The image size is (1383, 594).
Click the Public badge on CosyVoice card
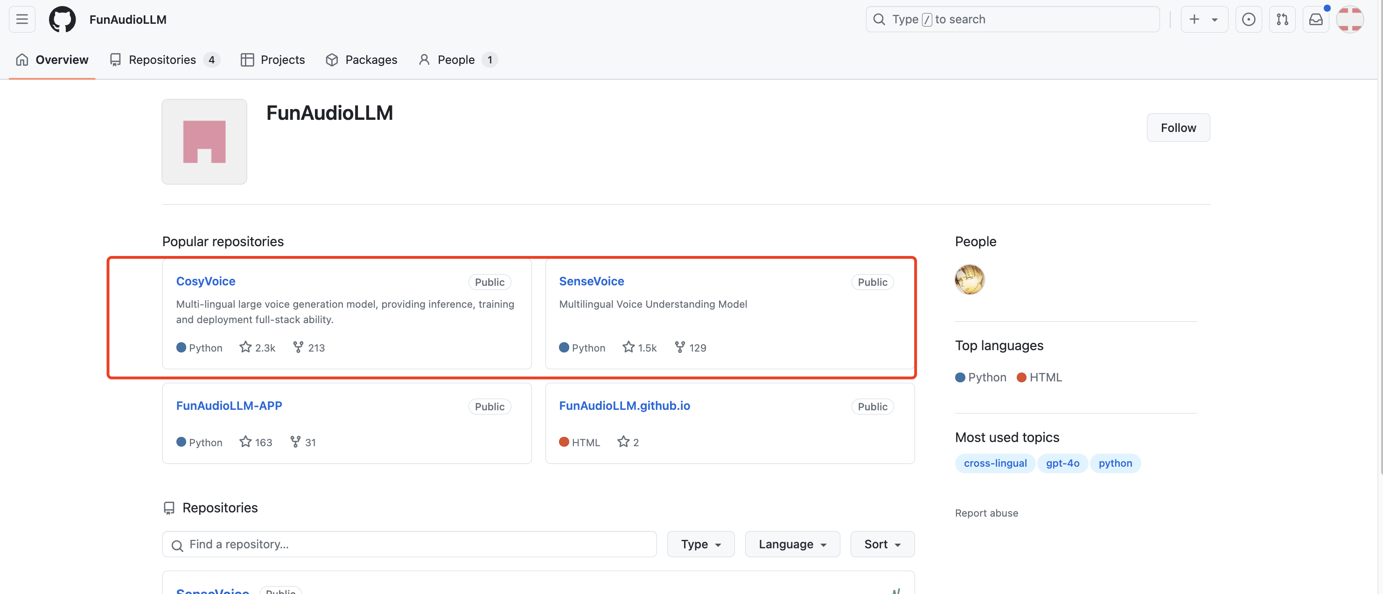tap(489, 282)
